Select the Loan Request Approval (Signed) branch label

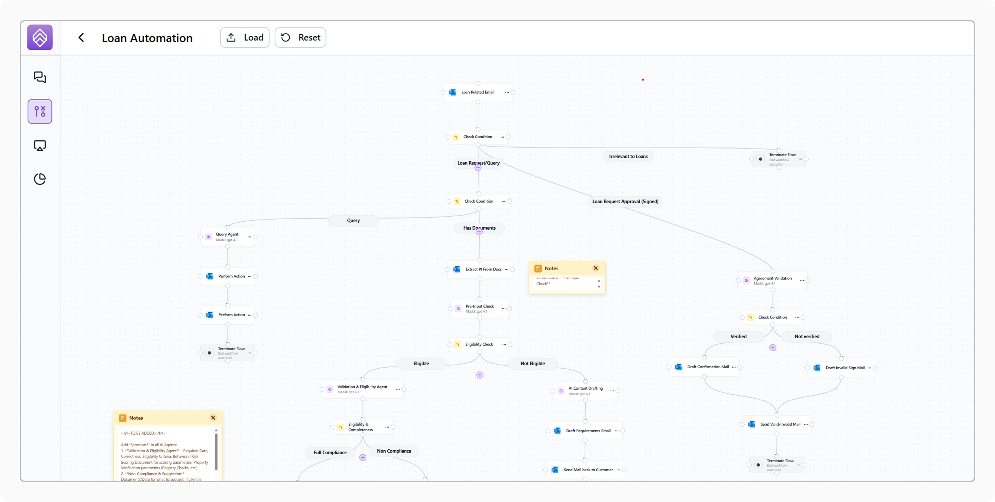pos(625,201)
